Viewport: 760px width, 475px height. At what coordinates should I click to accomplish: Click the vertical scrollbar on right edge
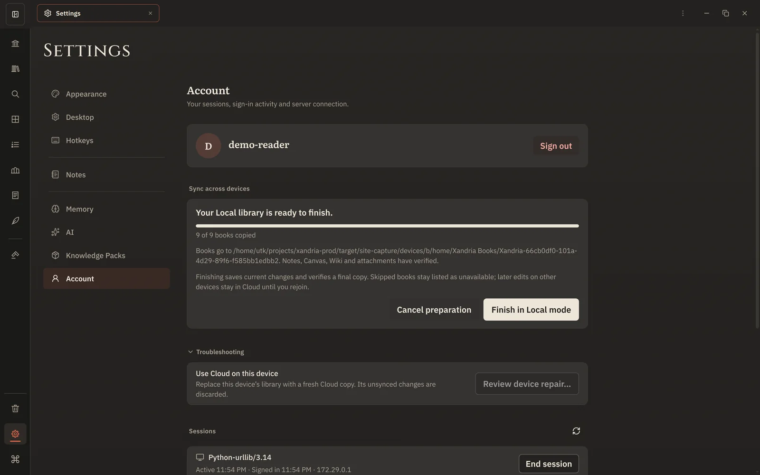(x=757, y=180)
